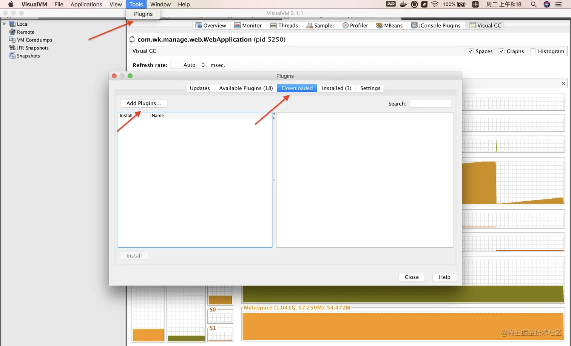Click the Threads tab icon
This screenshot has height=346, width=571.
tap(274, 25)
